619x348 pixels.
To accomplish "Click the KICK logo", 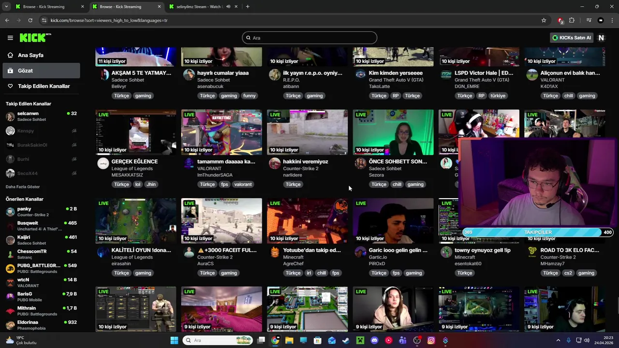I will pos(35,38).
